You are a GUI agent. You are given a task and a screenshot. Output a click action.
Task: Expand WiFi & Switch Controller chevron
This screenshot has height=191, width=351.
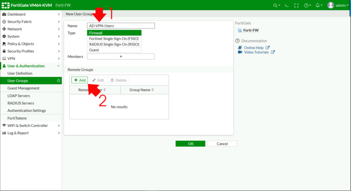pos(58,126)
